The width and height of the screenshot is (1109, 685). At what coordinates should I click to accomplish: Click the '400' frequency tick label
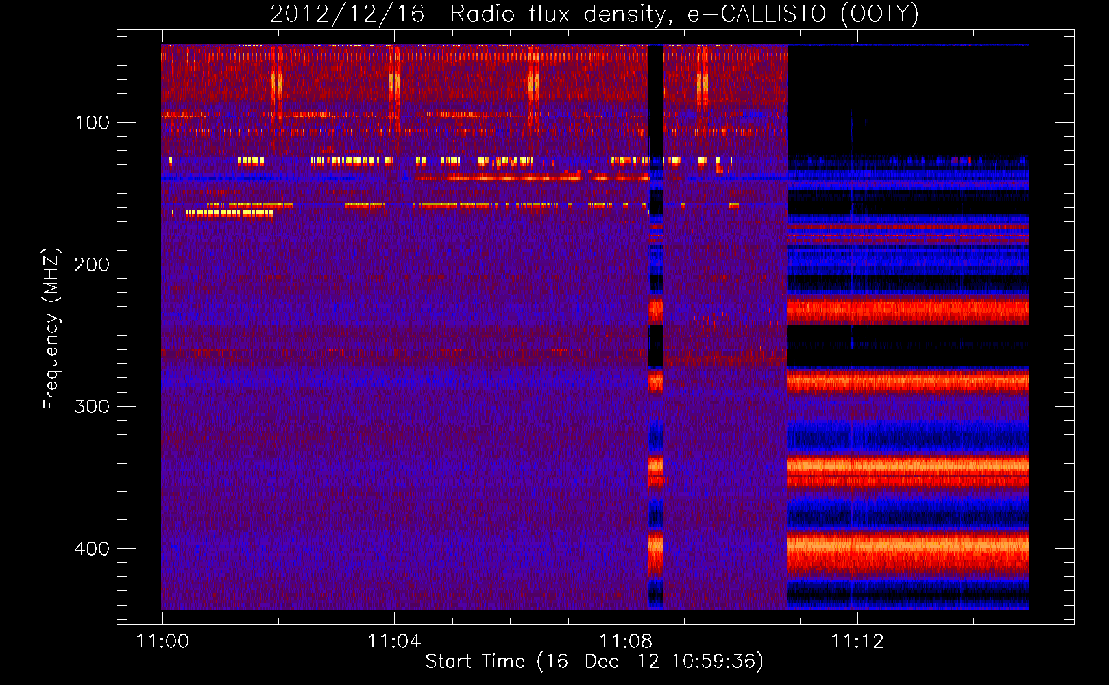(92, 549)
